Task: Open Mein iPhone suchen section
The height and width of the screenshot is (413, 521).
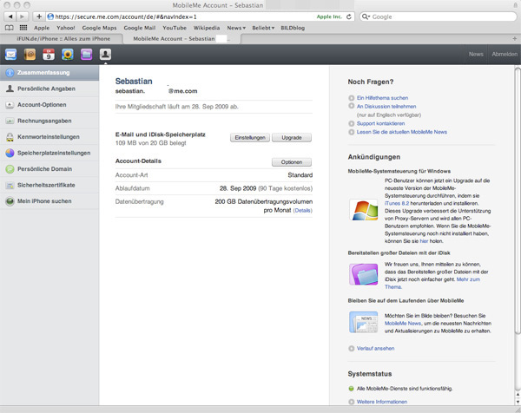Action: tap(49, 201)
